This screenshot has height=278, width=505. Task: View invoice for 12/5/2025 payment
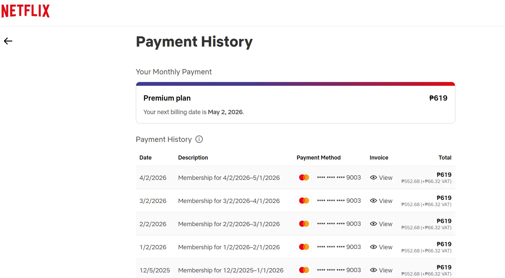[x=381, y=270]
